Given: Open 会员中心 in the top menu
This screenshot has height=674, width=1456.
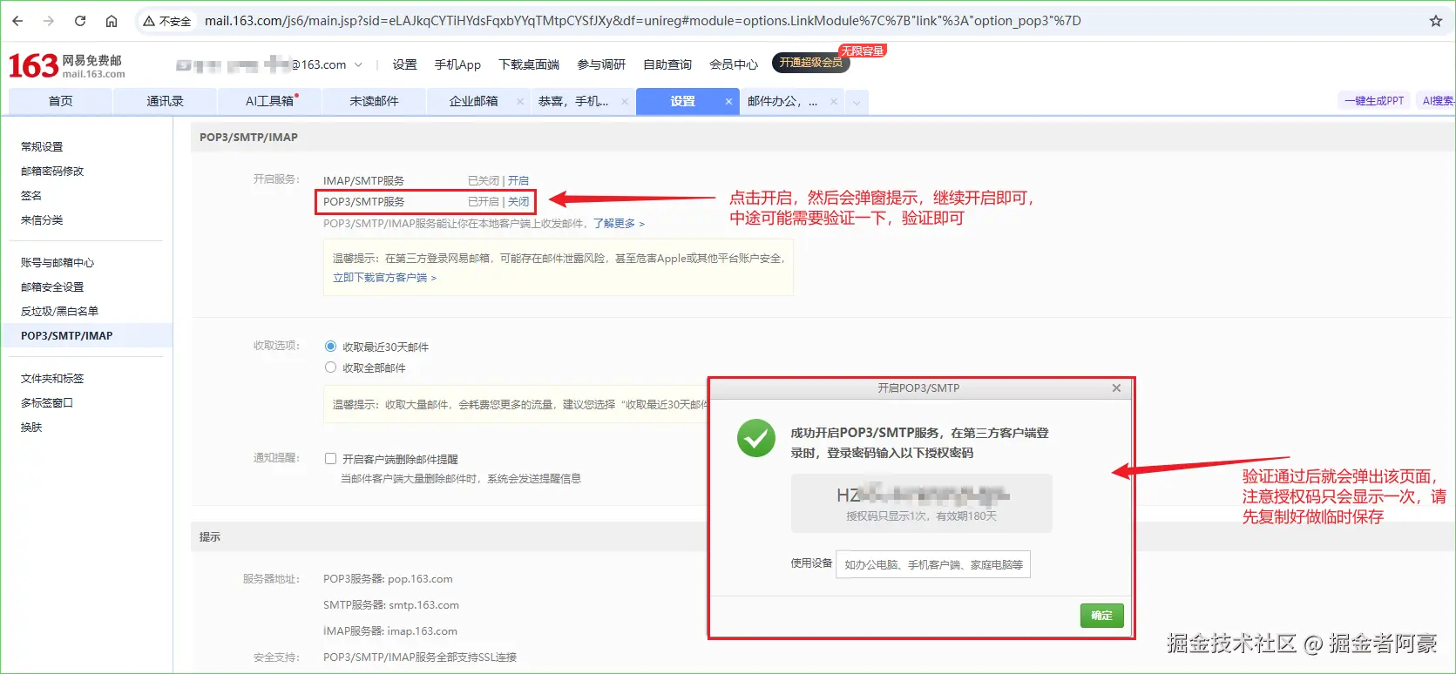Looking at the screenshot, I should (734, 64).
